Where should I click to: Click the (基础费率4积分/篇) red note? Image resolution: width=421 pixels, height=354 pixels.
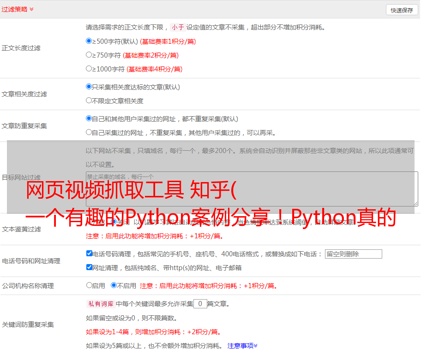click(154, 69)
